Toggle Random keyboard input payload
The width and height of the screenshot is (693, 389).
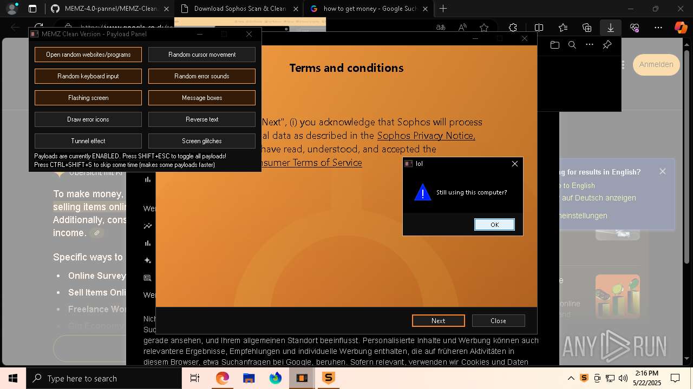tap(88, 76)
